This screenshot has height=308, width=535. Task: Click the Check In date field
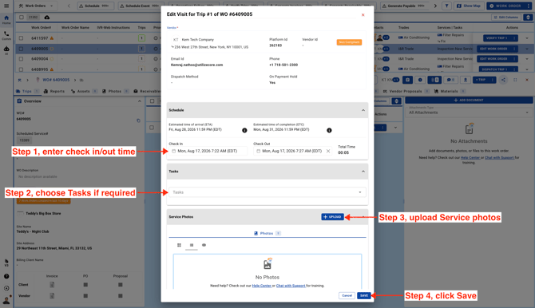(x=208, y=151)
